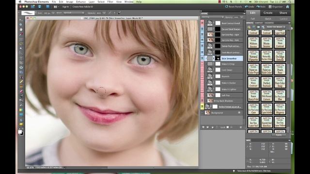This screenshot has width=310, height=174.
Task: Select the Crop tool
Action: pyautogui.click(x=21, y=63)
